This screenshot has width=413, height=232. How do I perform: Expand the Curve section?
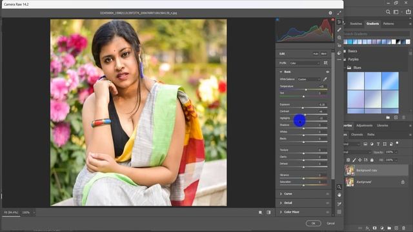[x=281, y=194]
